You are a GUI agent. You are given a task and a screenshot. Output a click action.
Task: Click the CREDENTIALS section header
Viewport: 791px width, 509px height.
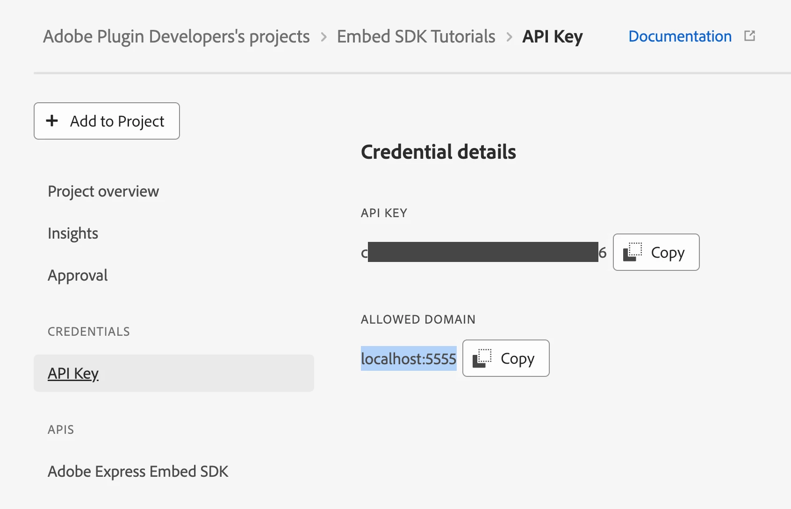click(89, 332)
